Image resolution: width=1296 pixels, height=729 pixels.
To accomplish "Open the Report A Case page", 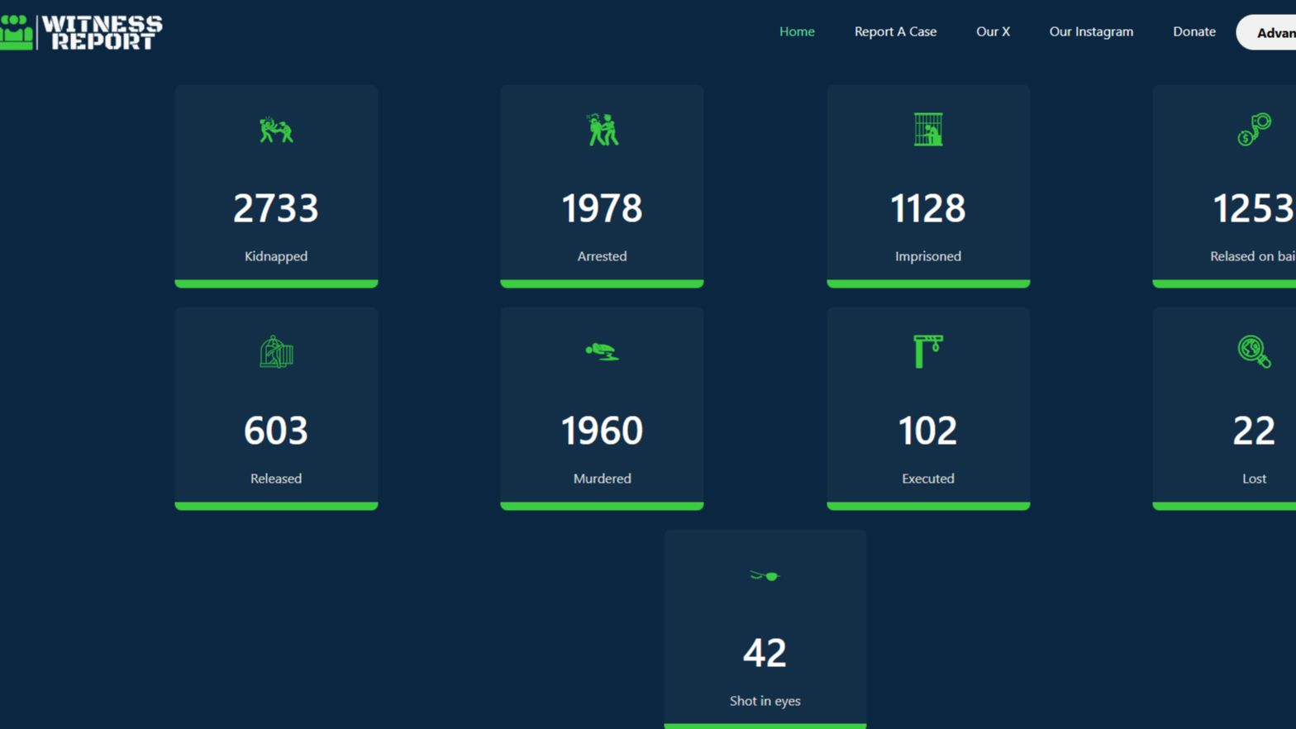I will pyautogui.click(x=895, y=31).
